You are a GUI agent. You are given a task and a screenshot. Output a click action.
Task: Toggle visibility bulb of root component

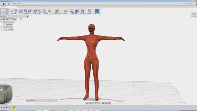pos(3,19)
